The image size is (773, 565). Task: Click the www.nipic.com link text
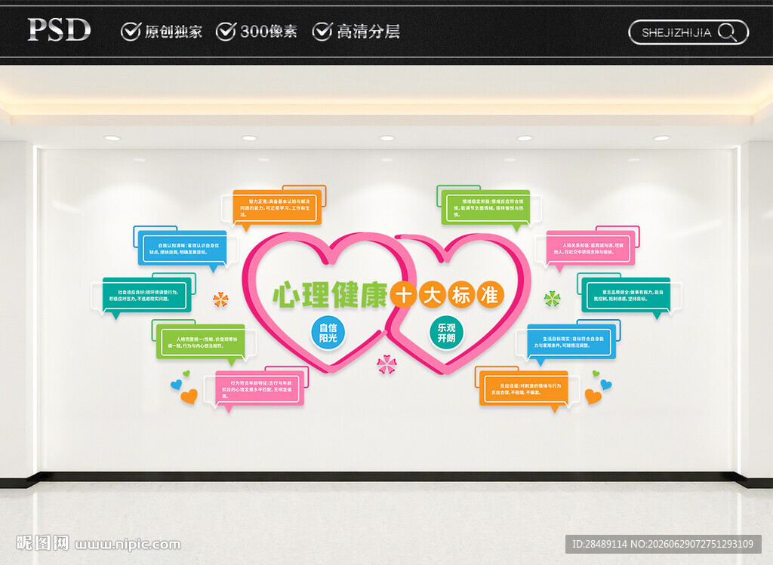[128, 545]
